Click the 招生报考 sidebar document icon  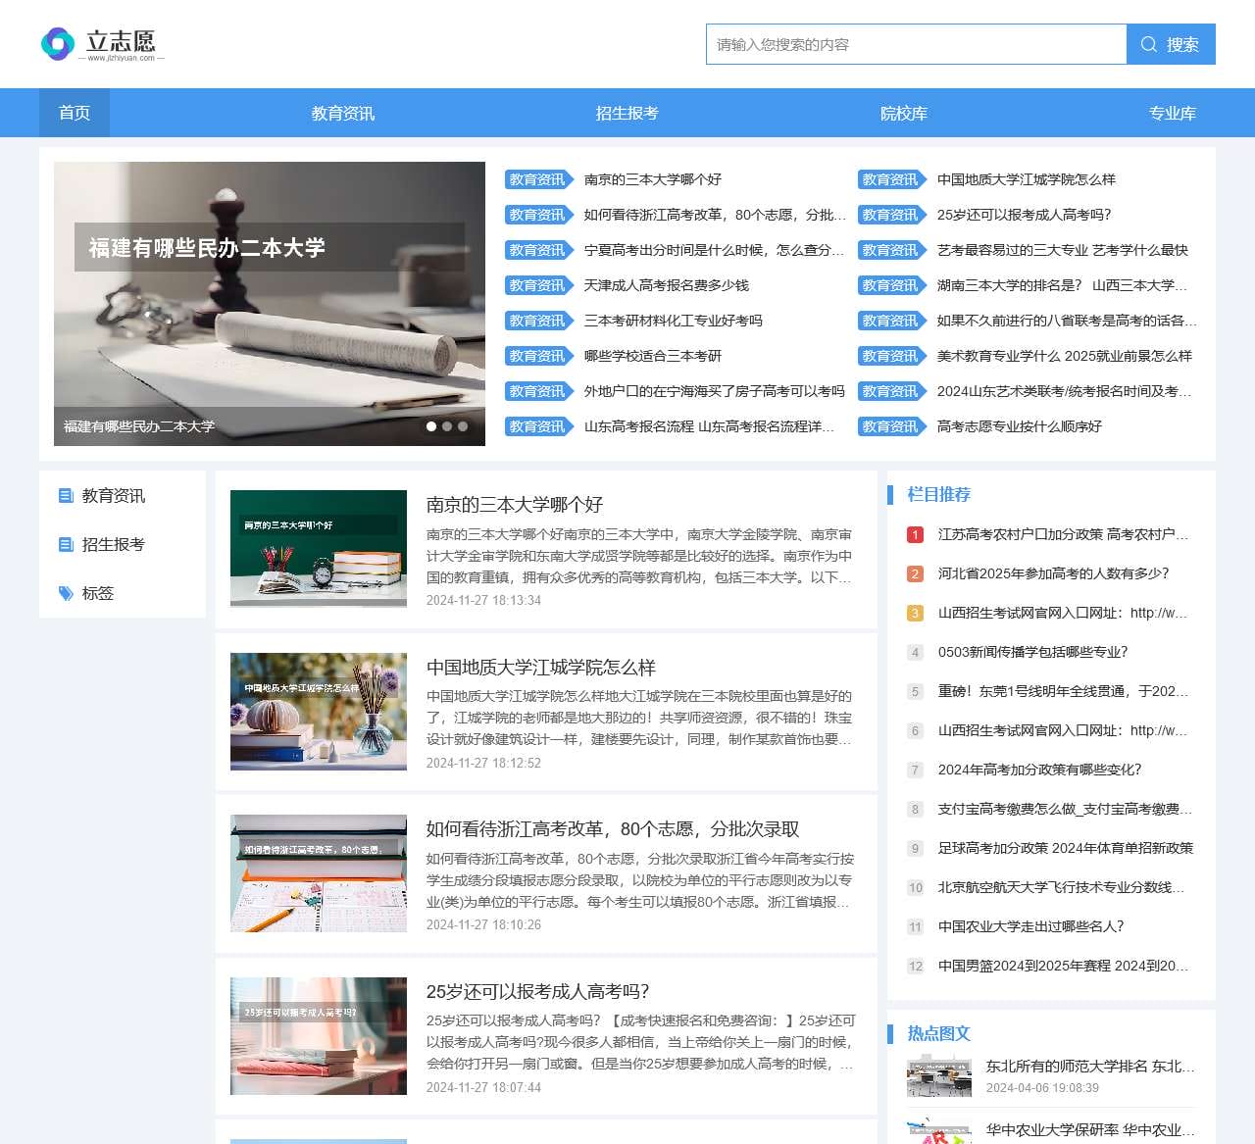[x=66, y=545]
